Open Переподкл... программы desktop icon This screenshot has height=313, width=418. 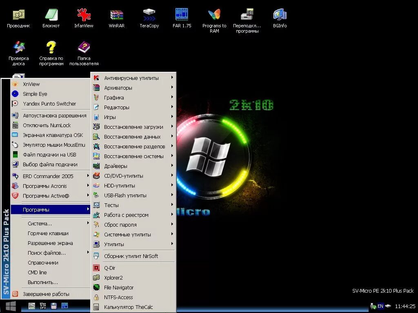click(247, 21)
